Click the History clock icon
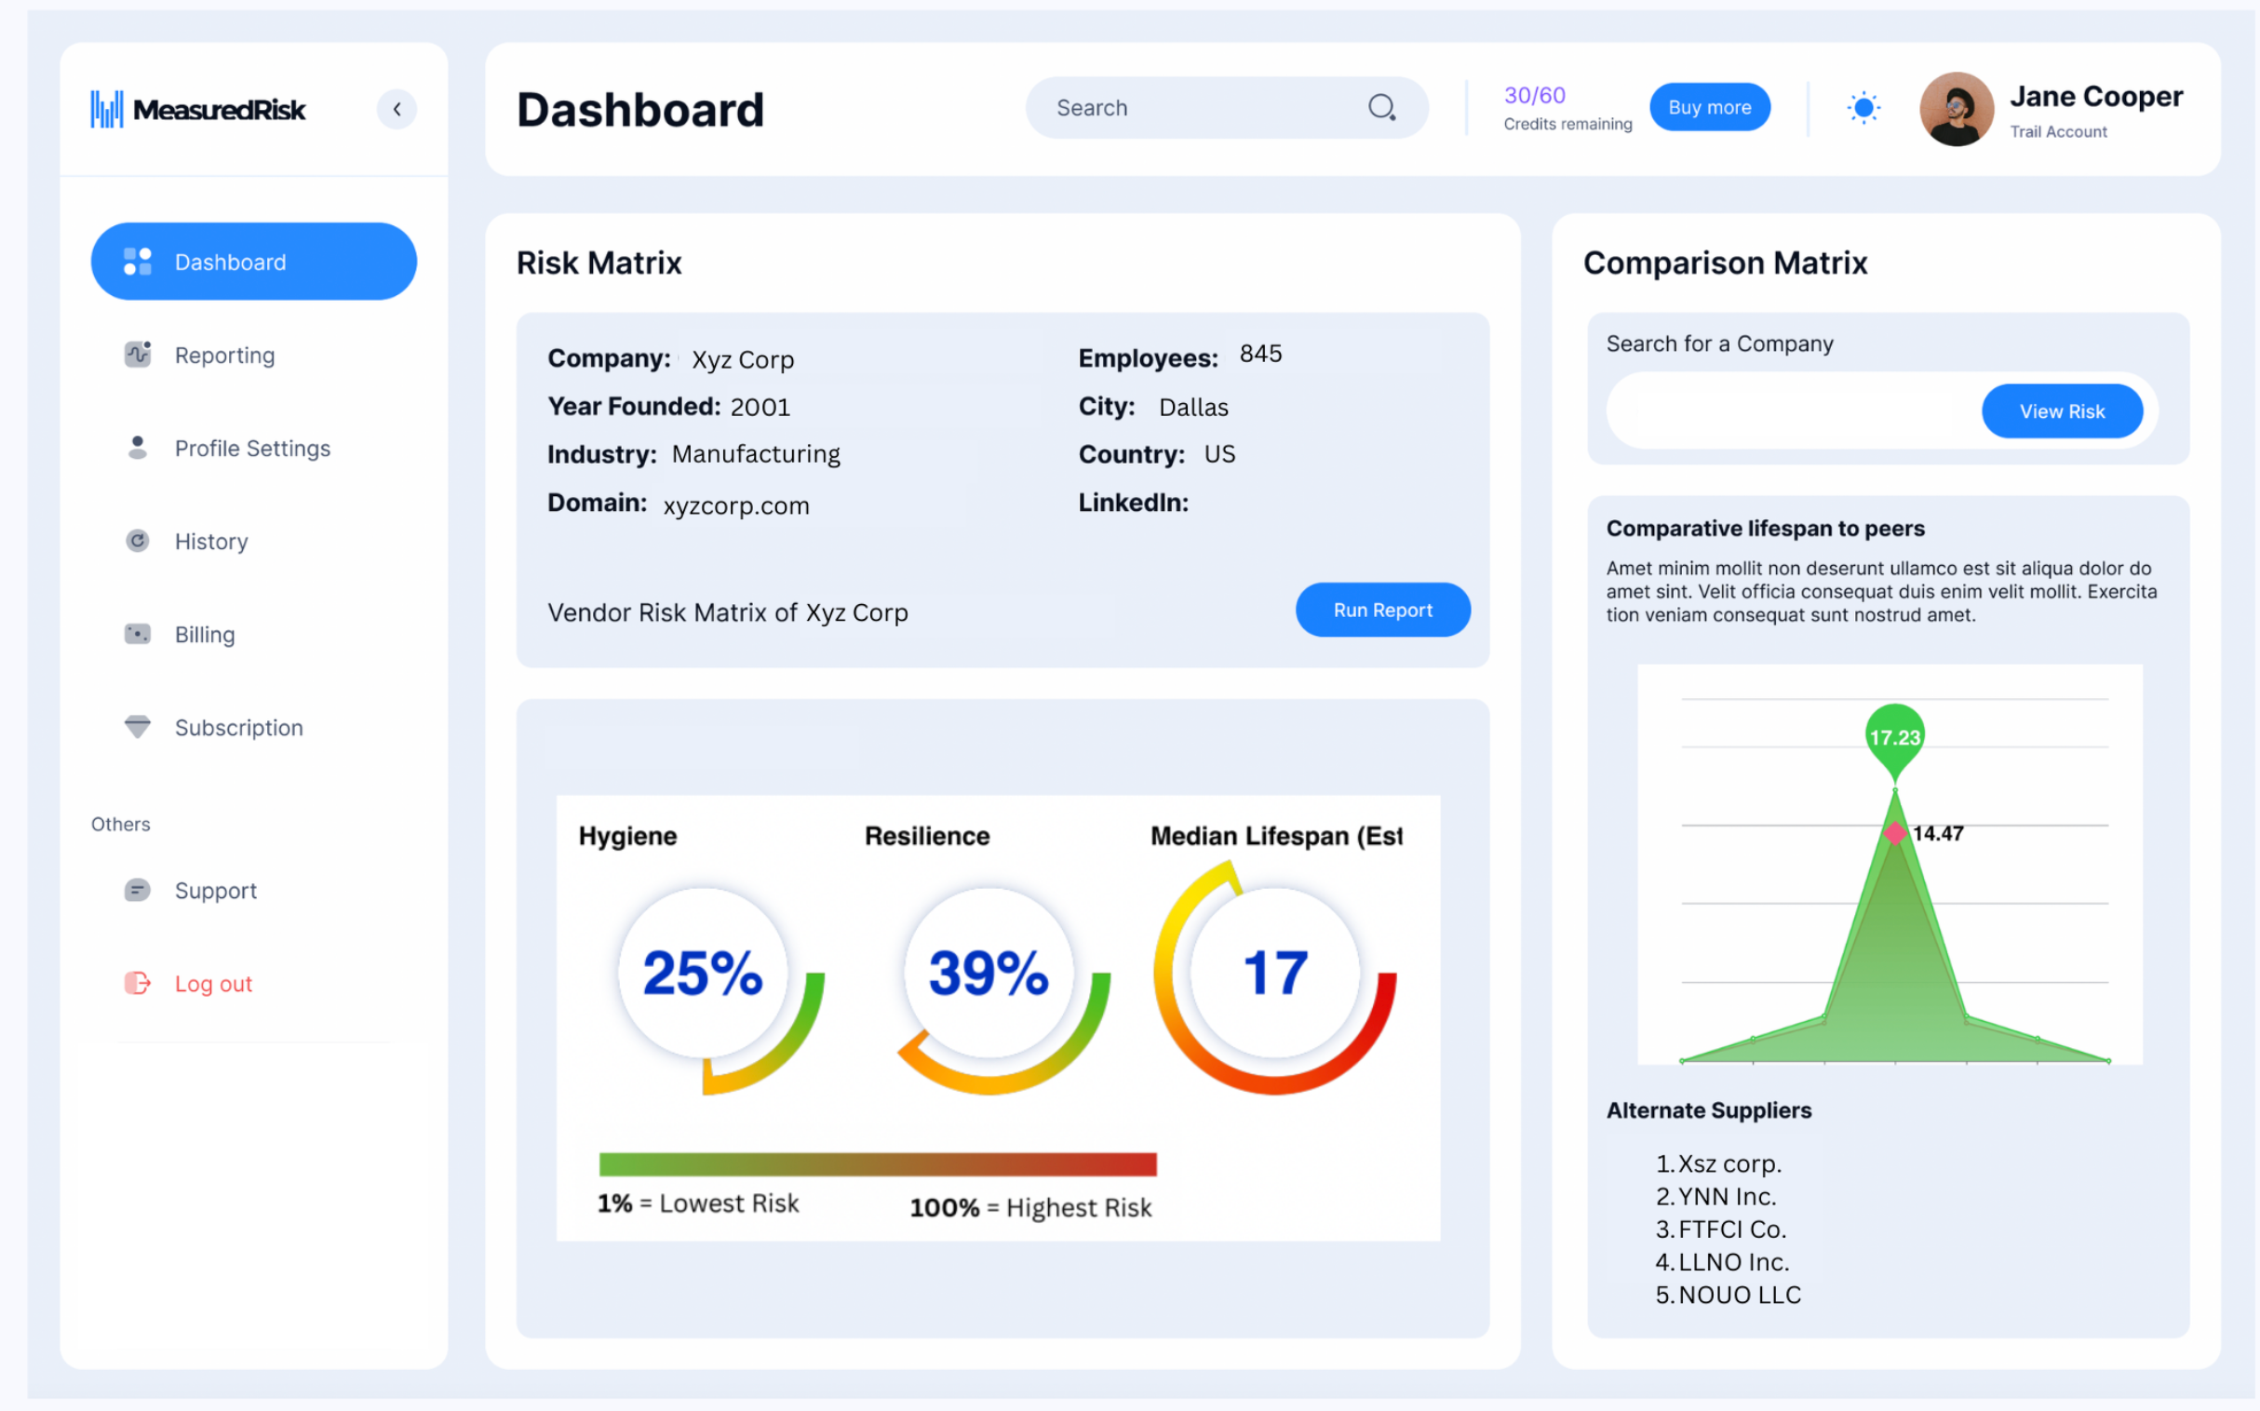2260x1411 pixels. [x=137, y=542]
